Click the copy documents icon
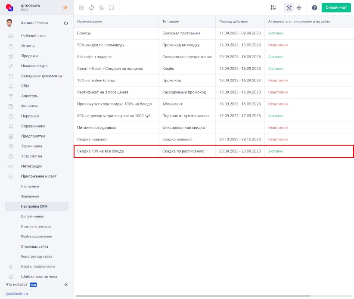Screen dimensions: 354x299 pyautogui.click(x=102, y=8)
